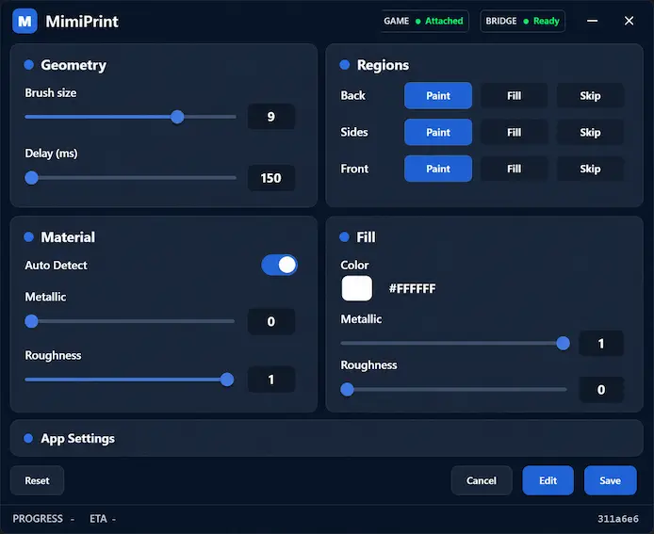The image size is (654, 534).
Task: Click the Auto Detect label
Action: (56, 266)
